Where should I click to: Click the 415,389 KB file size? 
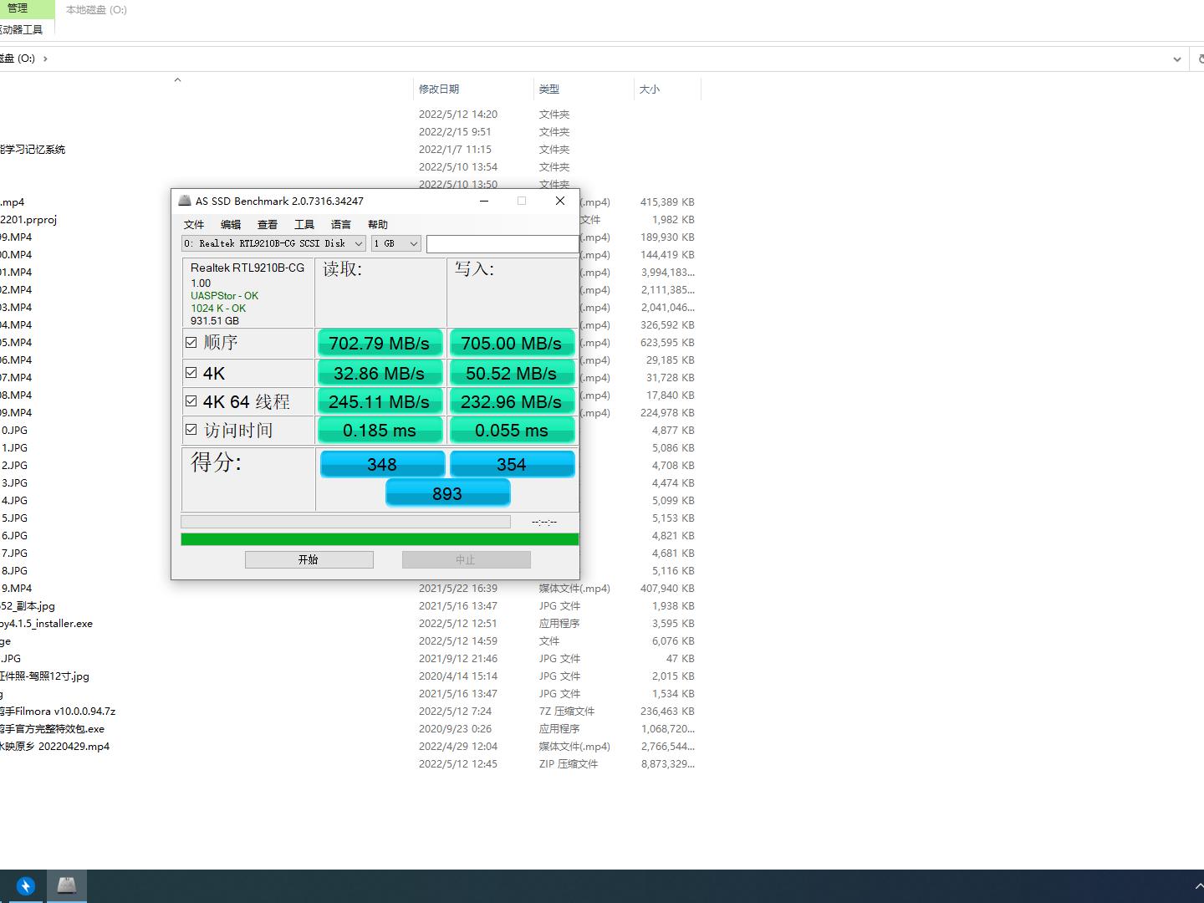[x=667, y=202]
